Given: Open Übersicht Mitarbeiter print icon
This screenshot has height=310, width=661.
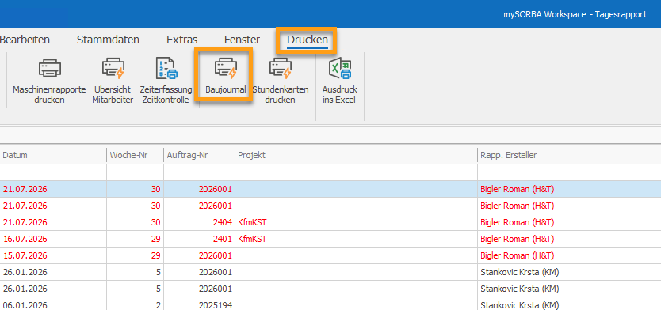Looking at the screenshot, I should click(x=113, y=68).
